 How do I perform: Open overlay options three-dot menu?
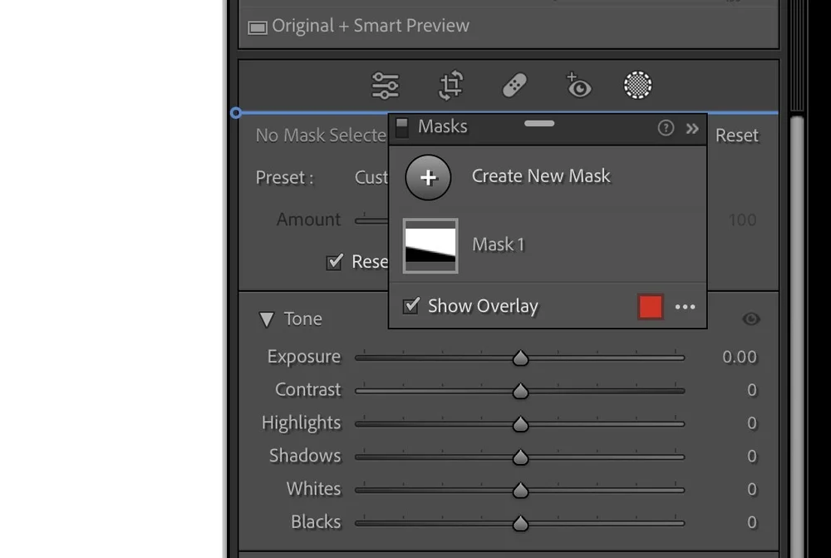coord(686,307)
